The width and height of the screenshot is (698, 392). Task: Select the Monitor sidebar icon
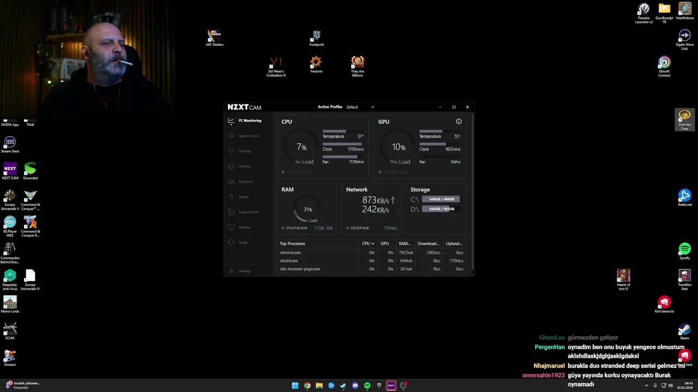click(x=231, y=227)
